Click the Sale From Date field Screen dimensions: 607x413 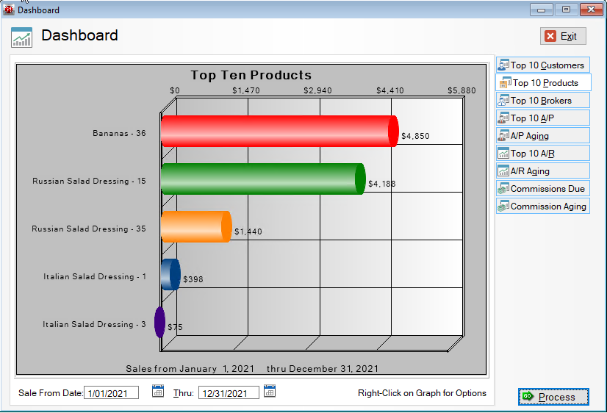point(111,393)
